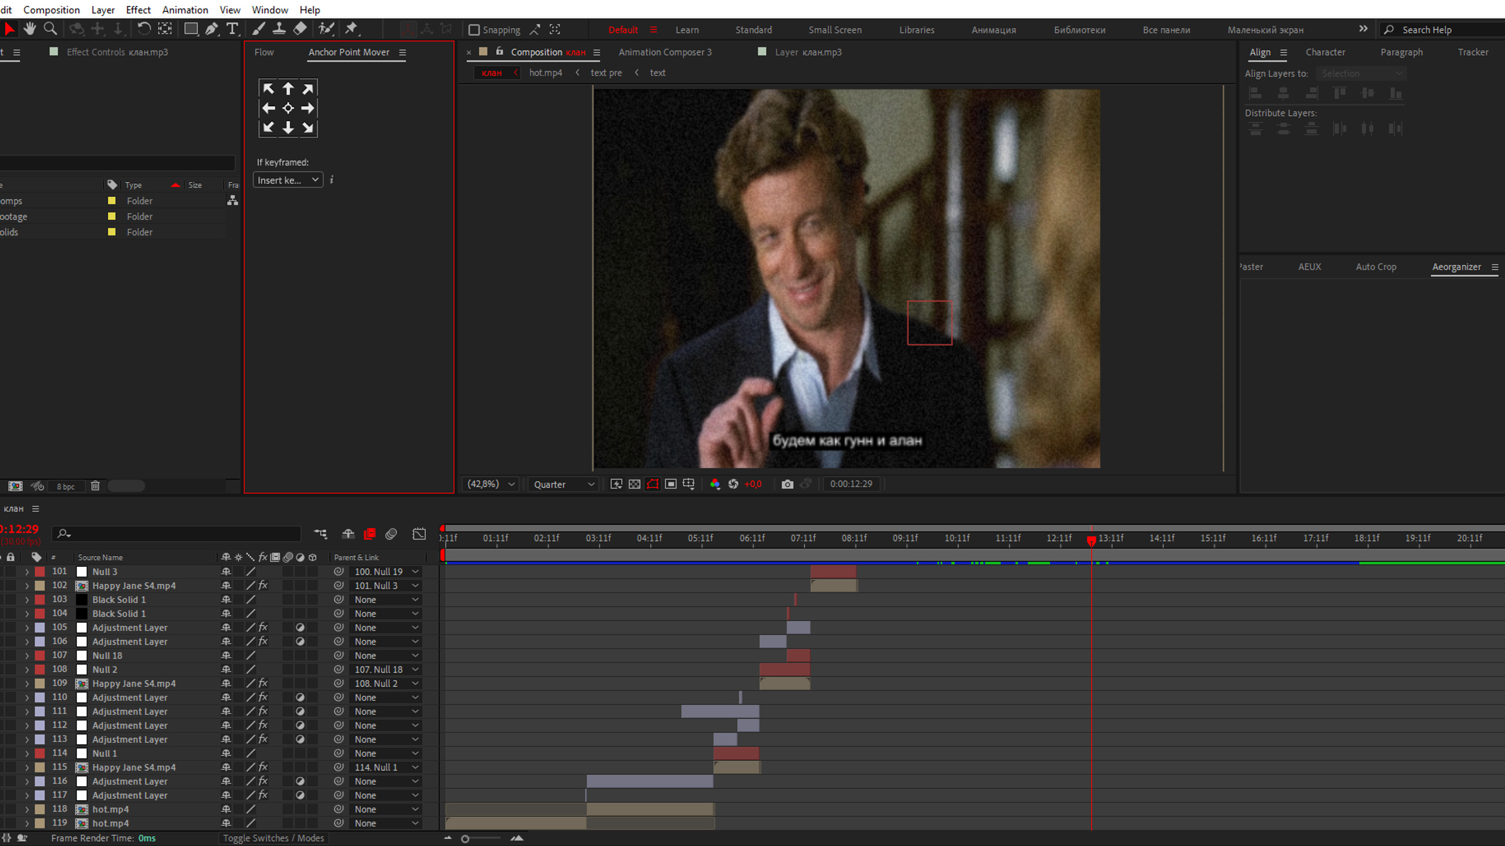Select the Zoom magnifier tool
The height and width of the screenshot is (846, 1505).
click(51, 29)
